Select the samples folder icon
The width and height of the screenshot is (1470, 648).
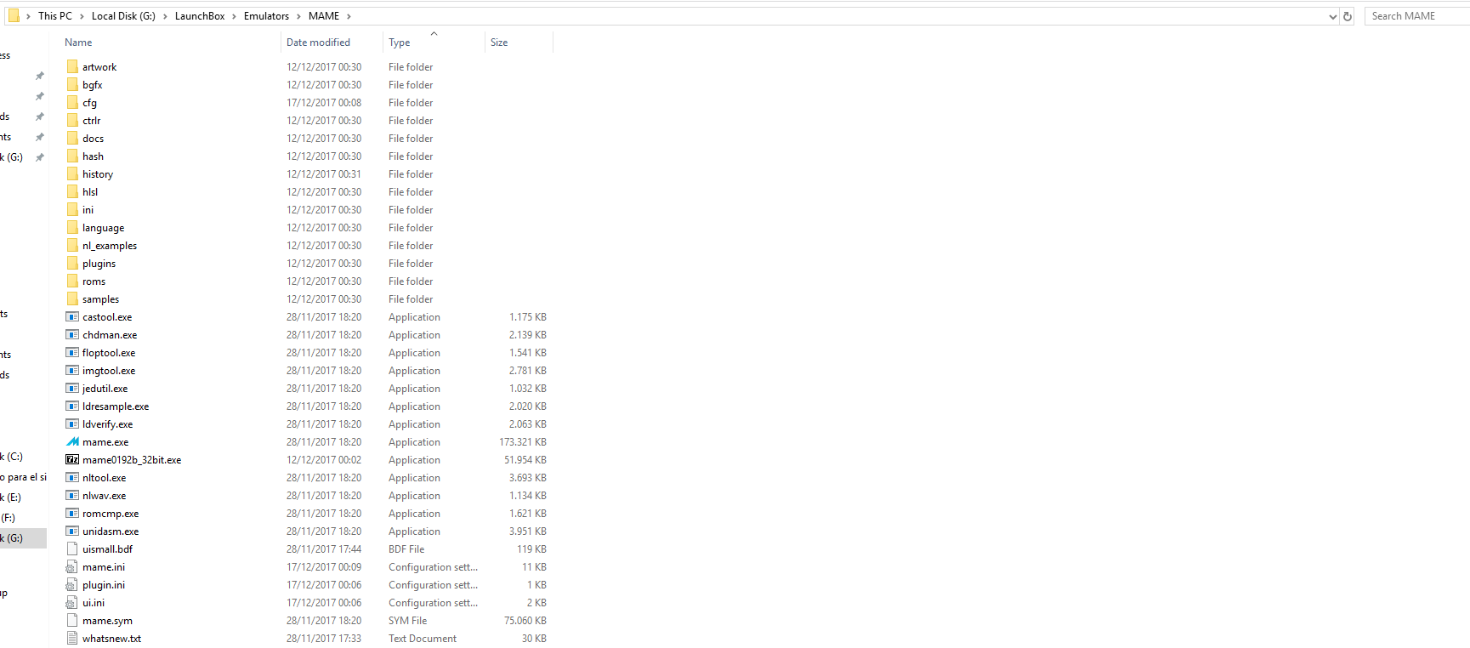coord(72,298)
